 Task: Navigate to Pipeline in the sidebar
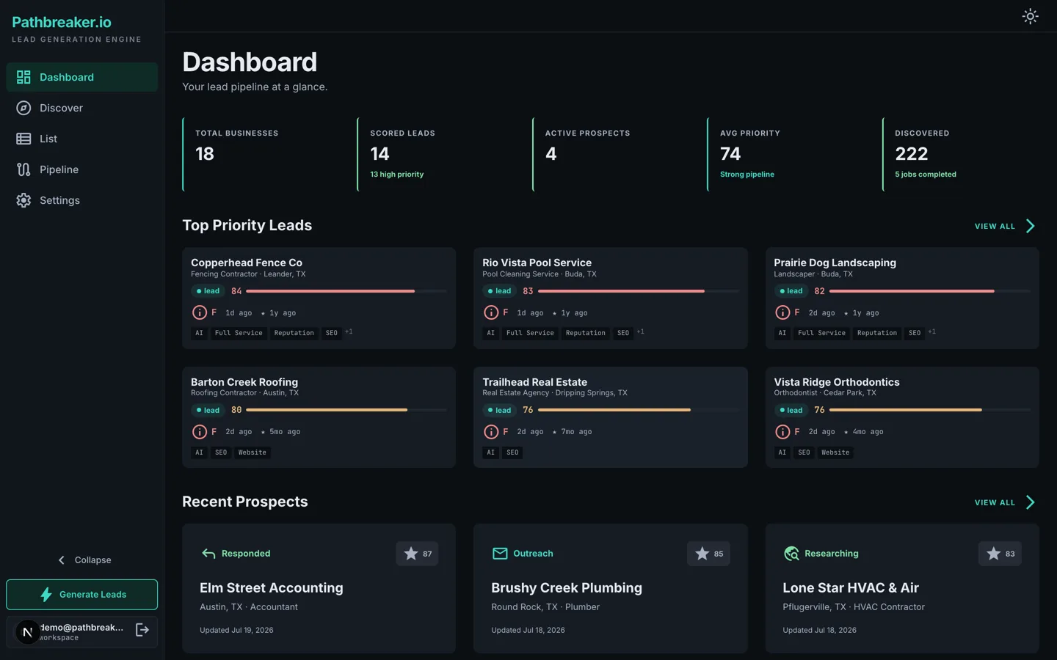point(82,169)
